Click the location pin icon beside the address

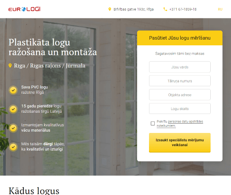pyautogui.click(x=110, y=9)
